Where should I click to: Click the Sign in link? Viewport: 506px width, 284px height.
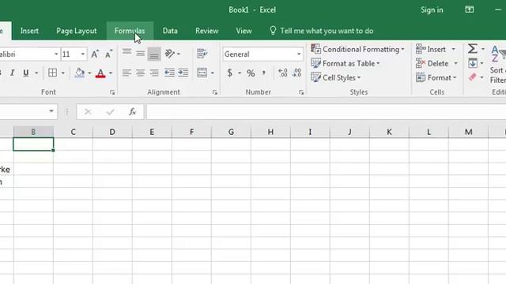click(x=432, y=10)
